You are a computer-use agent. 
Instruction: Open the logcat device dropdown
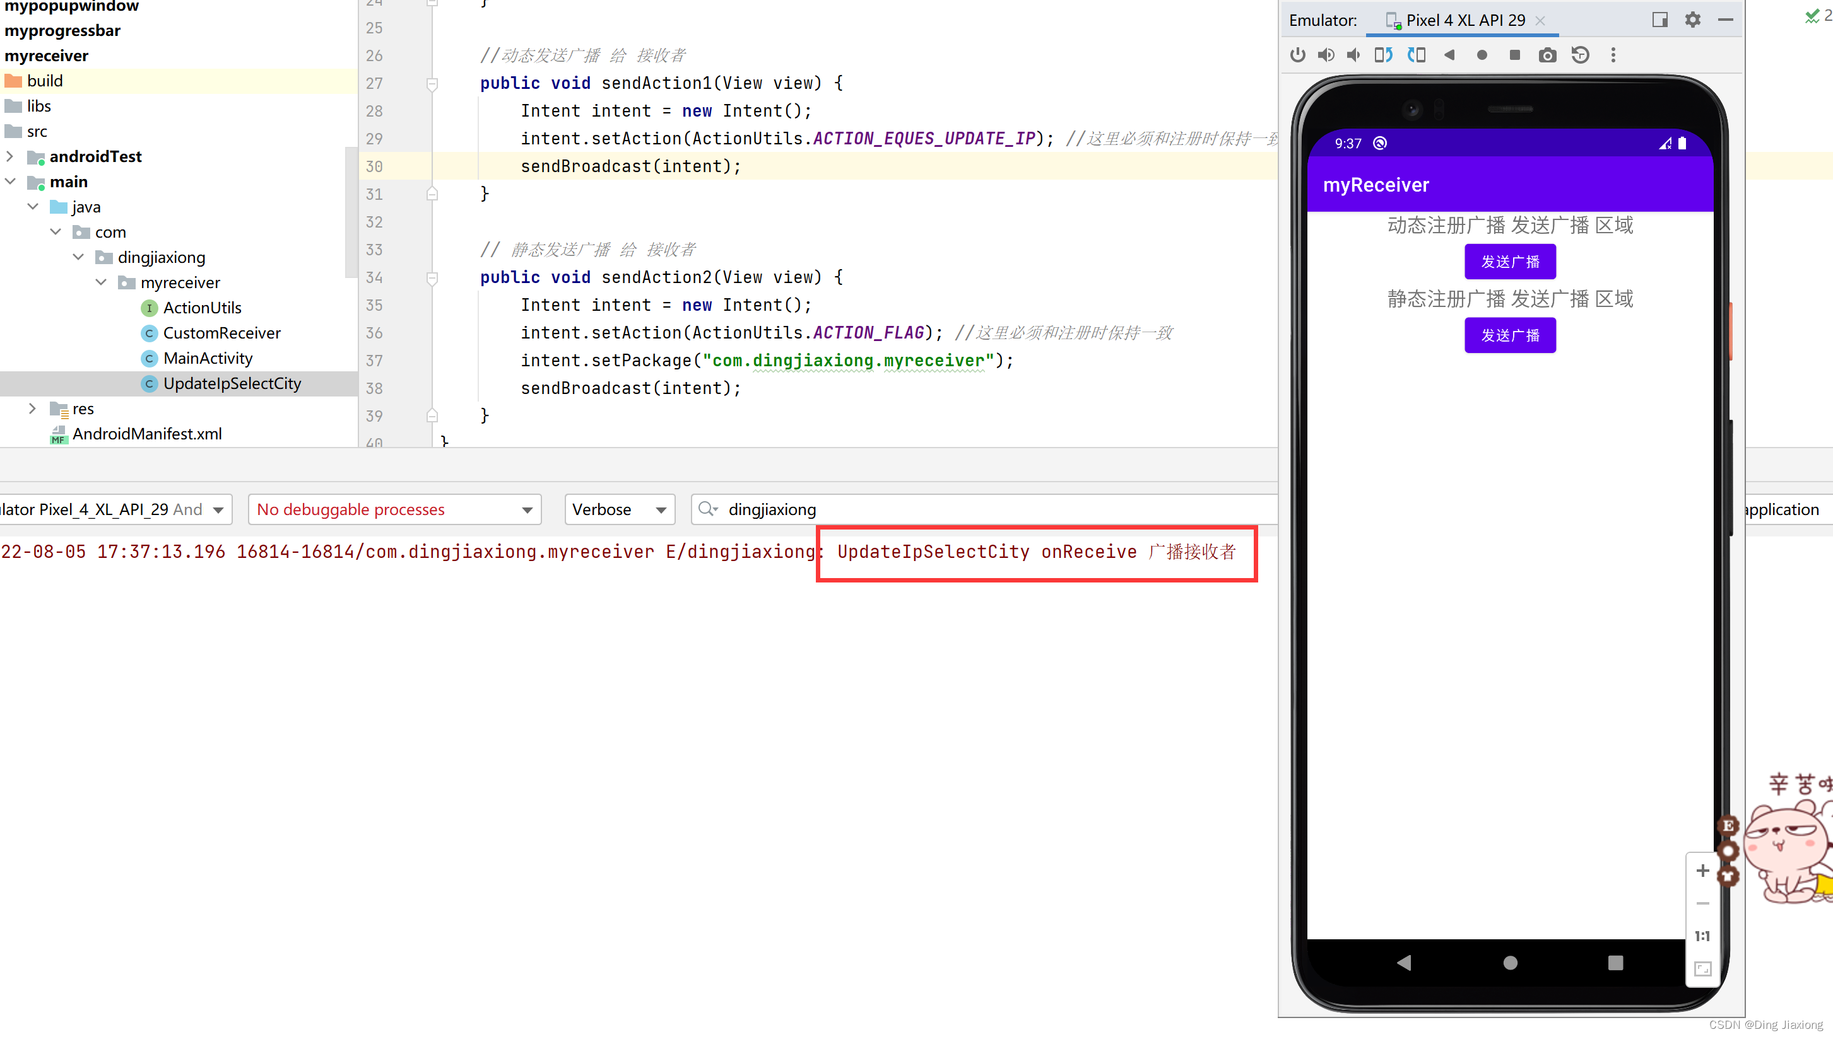116,509
